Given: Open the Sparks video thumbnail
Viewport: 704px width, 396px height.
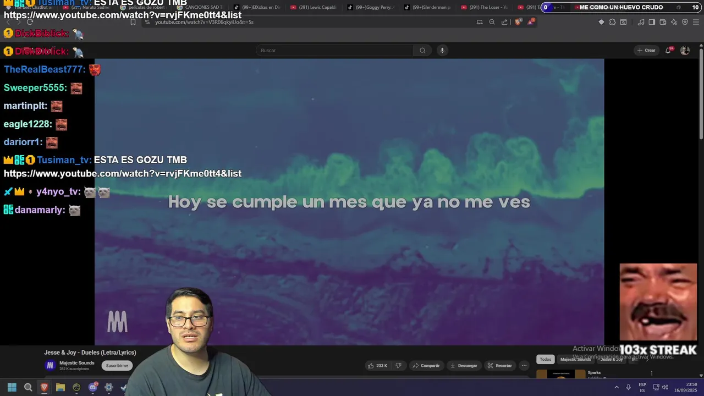Looking at the screenshot, I should 560,374.
